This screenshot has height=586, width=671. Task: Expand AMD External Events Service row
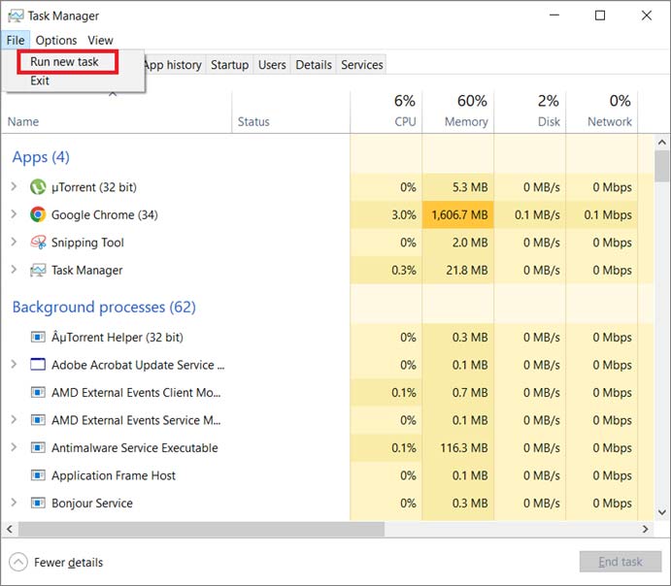14,420
